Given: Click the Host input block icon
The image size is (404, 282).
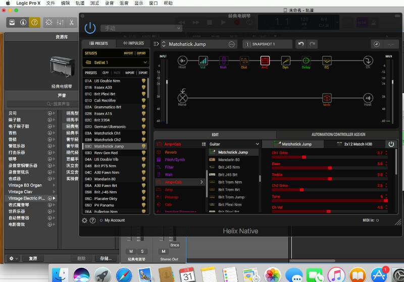Looking at the screenshot, I should [x=182, y=61].
